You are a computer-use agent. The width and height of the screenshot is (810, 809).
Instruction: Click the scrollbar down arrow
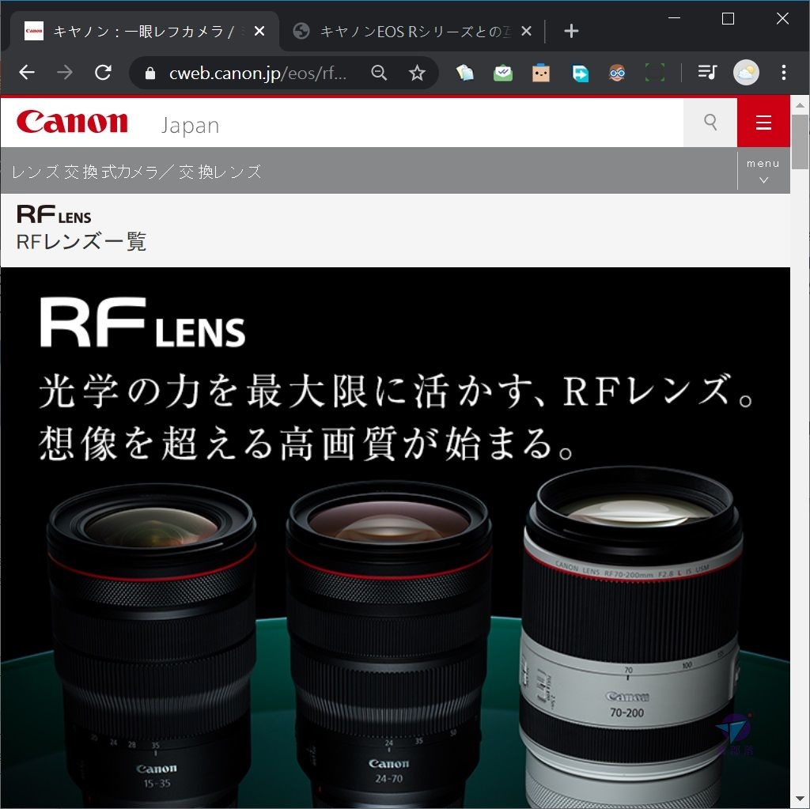(x=800, y=800)
